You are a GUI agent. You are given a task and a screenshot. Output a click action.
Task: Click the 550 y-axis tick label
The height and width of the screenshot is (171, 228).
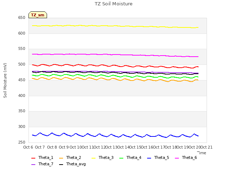pyautogui.click(x=22, y=49)
